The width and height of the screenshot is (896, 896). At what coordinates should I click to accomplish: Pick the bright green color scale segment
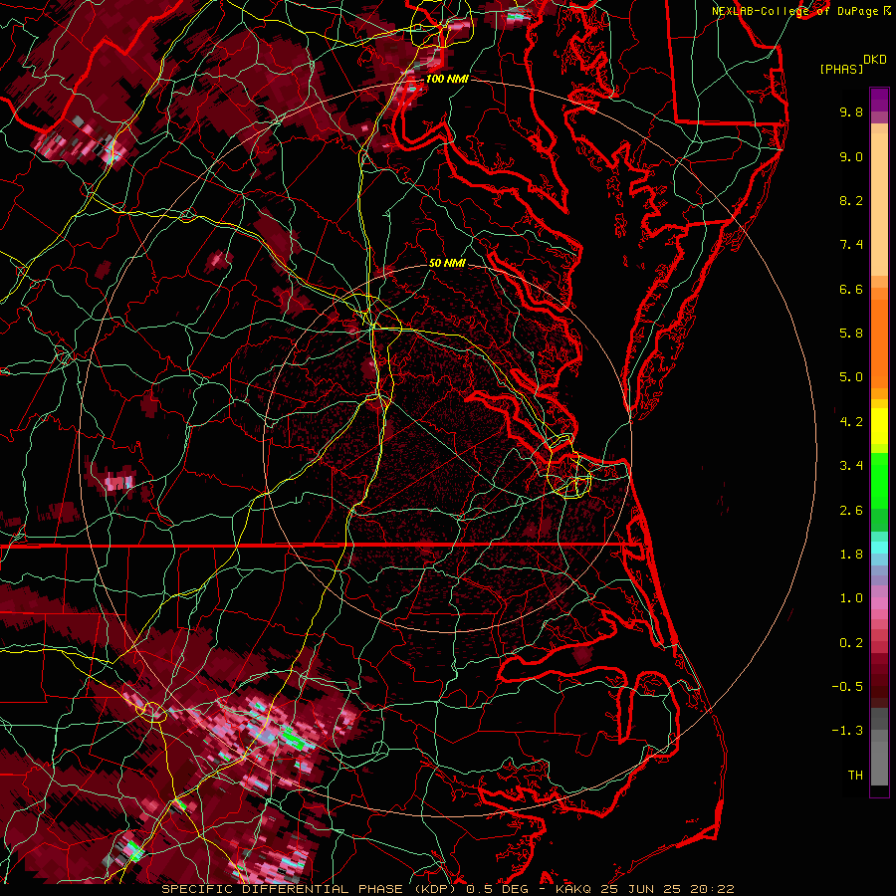click(879, 481)
